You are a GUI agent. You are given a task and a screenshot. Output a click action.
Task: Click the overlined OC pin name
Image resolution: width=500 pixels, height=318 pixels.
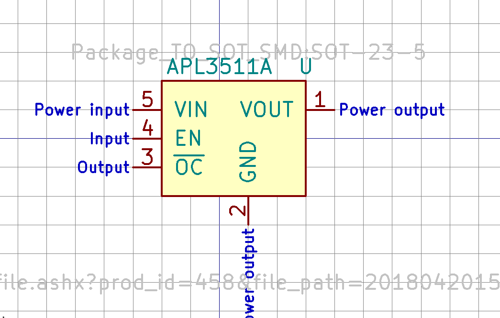[189, 167]
